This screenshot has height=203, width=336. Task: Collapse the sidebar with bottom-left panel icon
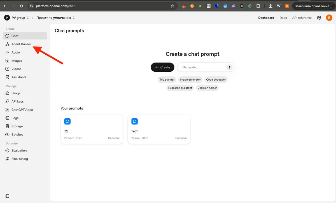(x=8, y=196)
